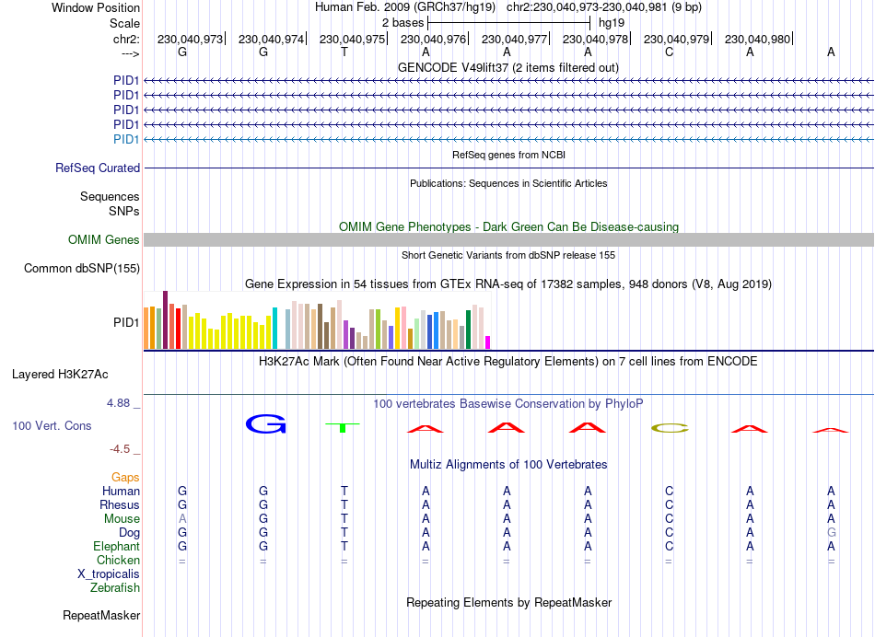This screenshot has height=637, width=875.
Task: Click the Sequences label of Publications track
Action: pos(110,196)
